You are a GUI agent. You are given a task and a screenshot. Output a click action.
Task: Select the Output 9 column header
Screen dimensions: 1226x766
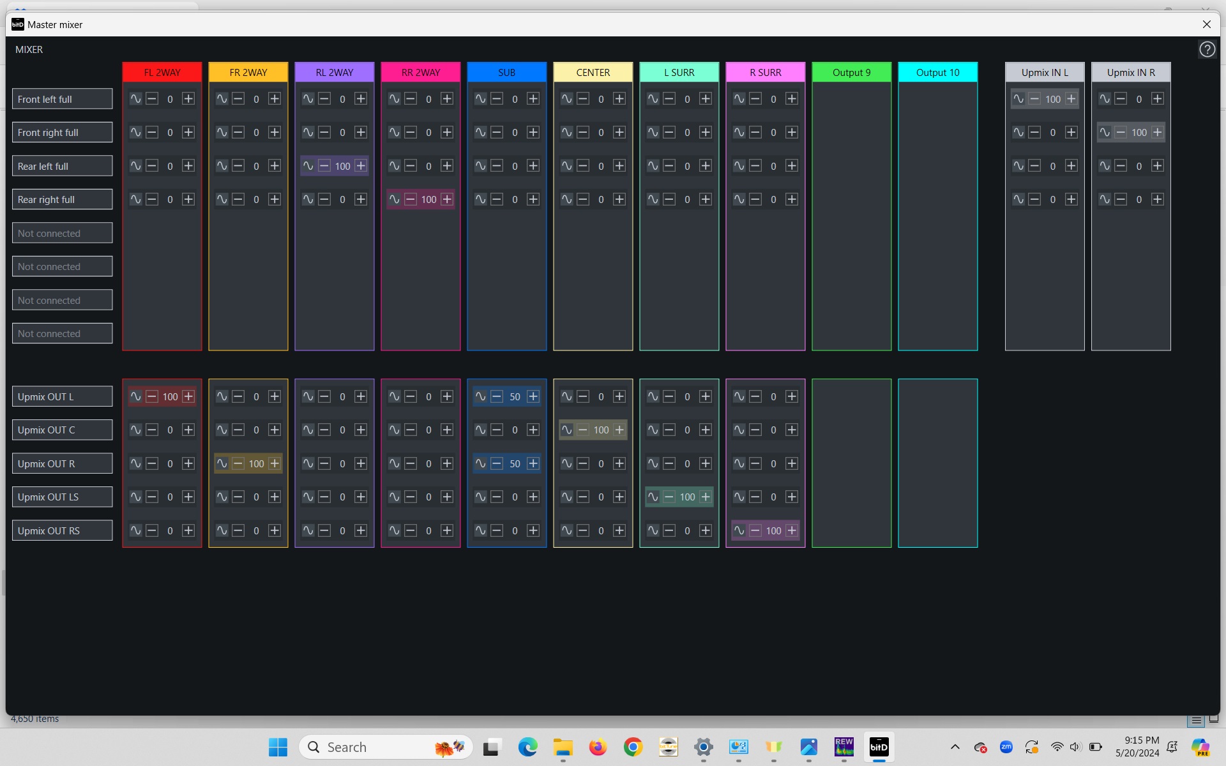[852, 72]
